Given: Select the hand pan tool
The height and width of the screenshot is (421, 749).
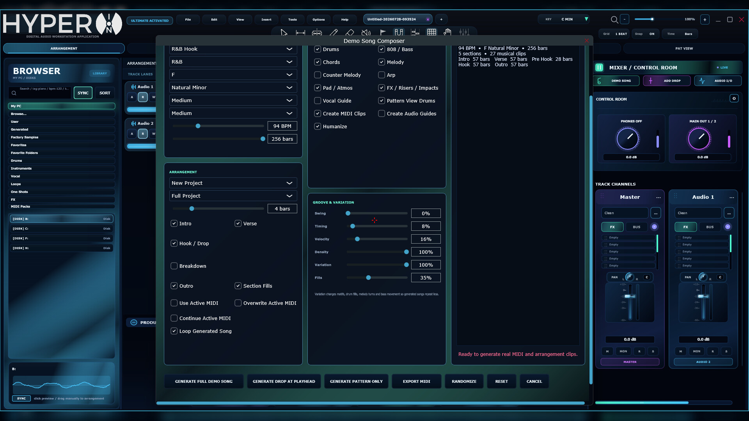Looking at the screenshot, I should tap(447, 33).
